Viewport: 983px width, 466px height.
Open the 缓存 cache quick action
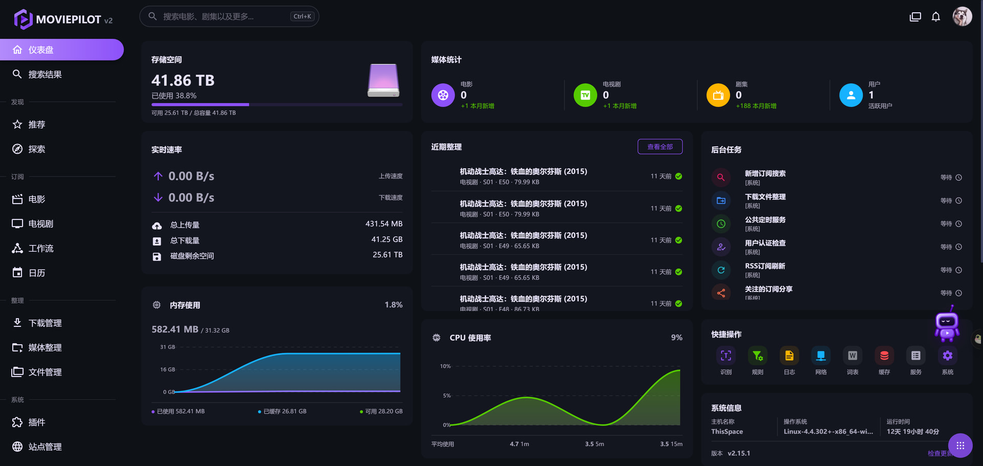[x=884, y=361]
